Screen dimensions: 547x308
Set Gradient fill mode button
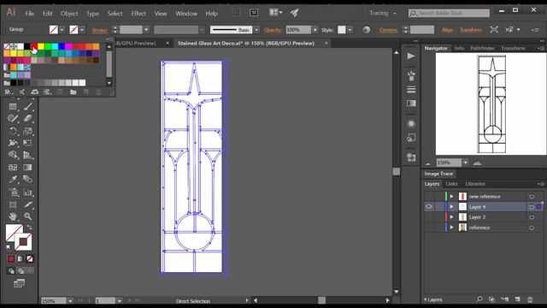[x=21, y=258]
